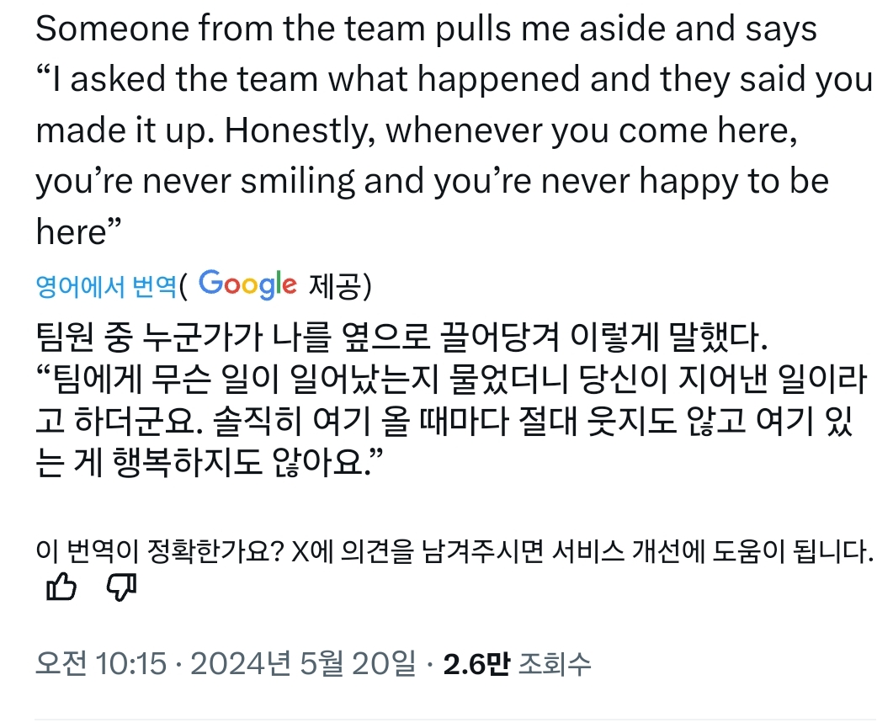Click the 'X에 의견을 남겨주시면' feedback sentence
Image resolution: width=893 pixels, height=728 pixels.
click(x=581, y=550)
